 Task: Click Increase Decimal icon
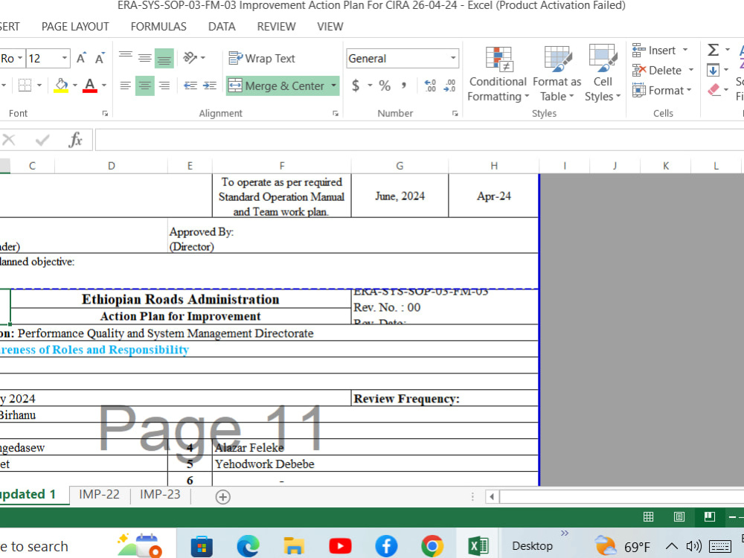coord(430,86)
